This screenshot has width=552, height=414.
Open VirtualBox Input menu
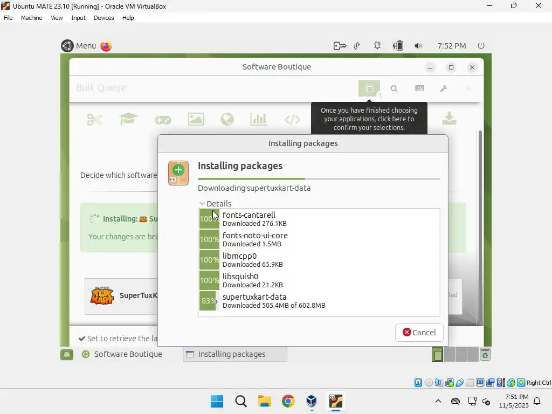click(x=78, y=18)
